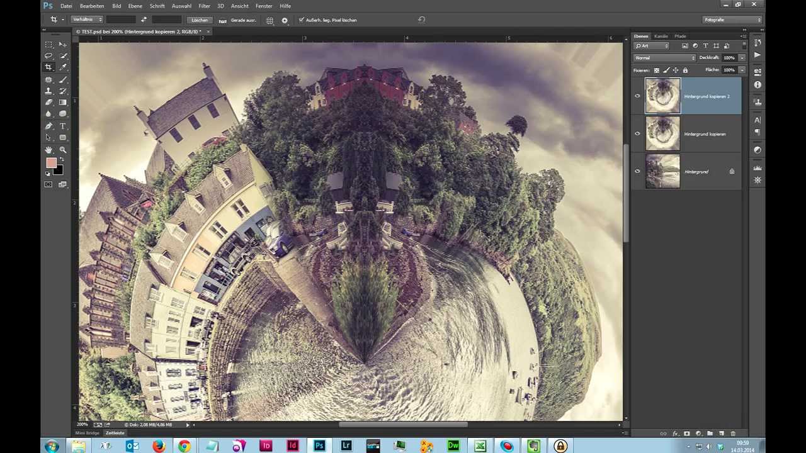Screen dimensions: 806x453
Task: Select the Eraser tool
Action: click(x=48, y=103)
